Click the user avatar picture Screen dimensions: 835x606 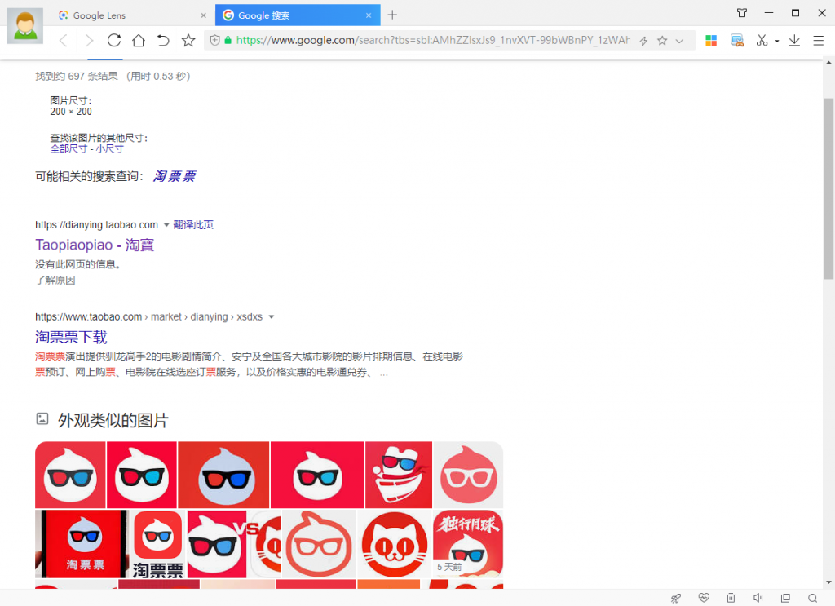(25, 25)
